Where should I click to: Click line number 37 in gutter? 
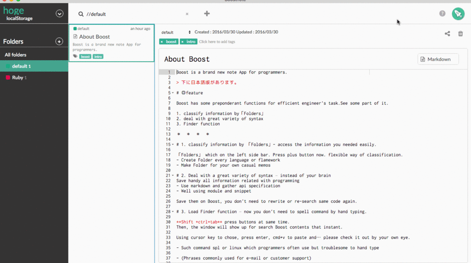point(168,258)
